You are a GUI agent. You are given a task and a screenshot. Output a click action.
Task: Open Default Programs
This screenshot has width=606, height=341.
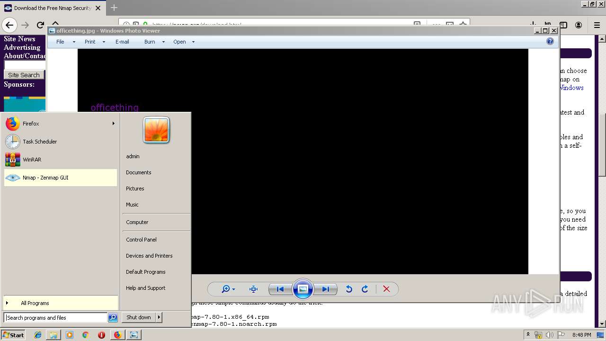point(145,272)
